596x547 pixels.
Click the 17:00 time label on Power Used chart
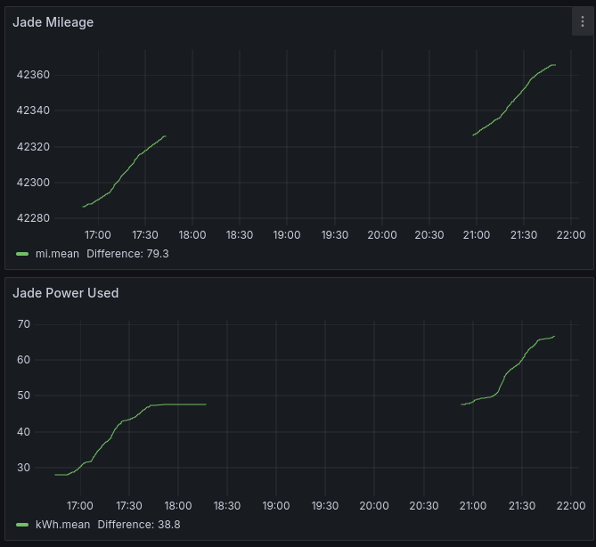coord(80,506)
